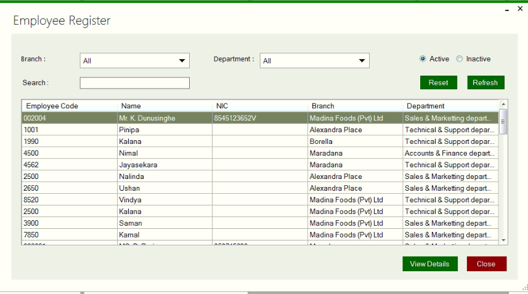The image size is (528, 294).
Task: Click the table scrollbar up arrow
Action: coord(503,105)
